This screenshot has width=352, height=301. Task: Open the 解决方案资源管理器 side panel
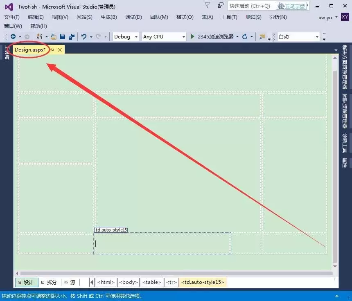[347, 67]
